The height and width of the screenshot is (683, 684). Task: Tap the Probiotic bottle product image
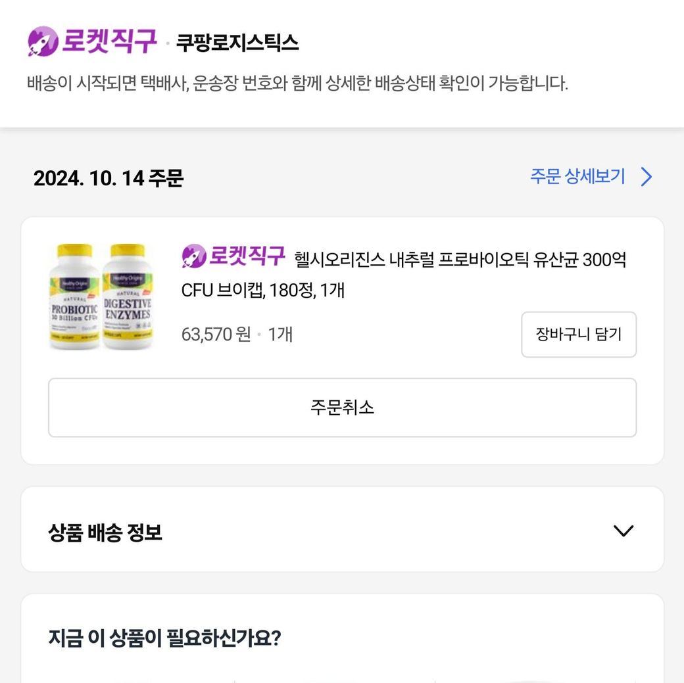pos(73,297)
